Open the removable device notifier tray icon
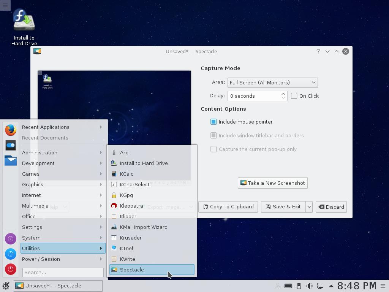Image resolution: width=389 pixels, height=292 pixels. (x=299, y=286)
